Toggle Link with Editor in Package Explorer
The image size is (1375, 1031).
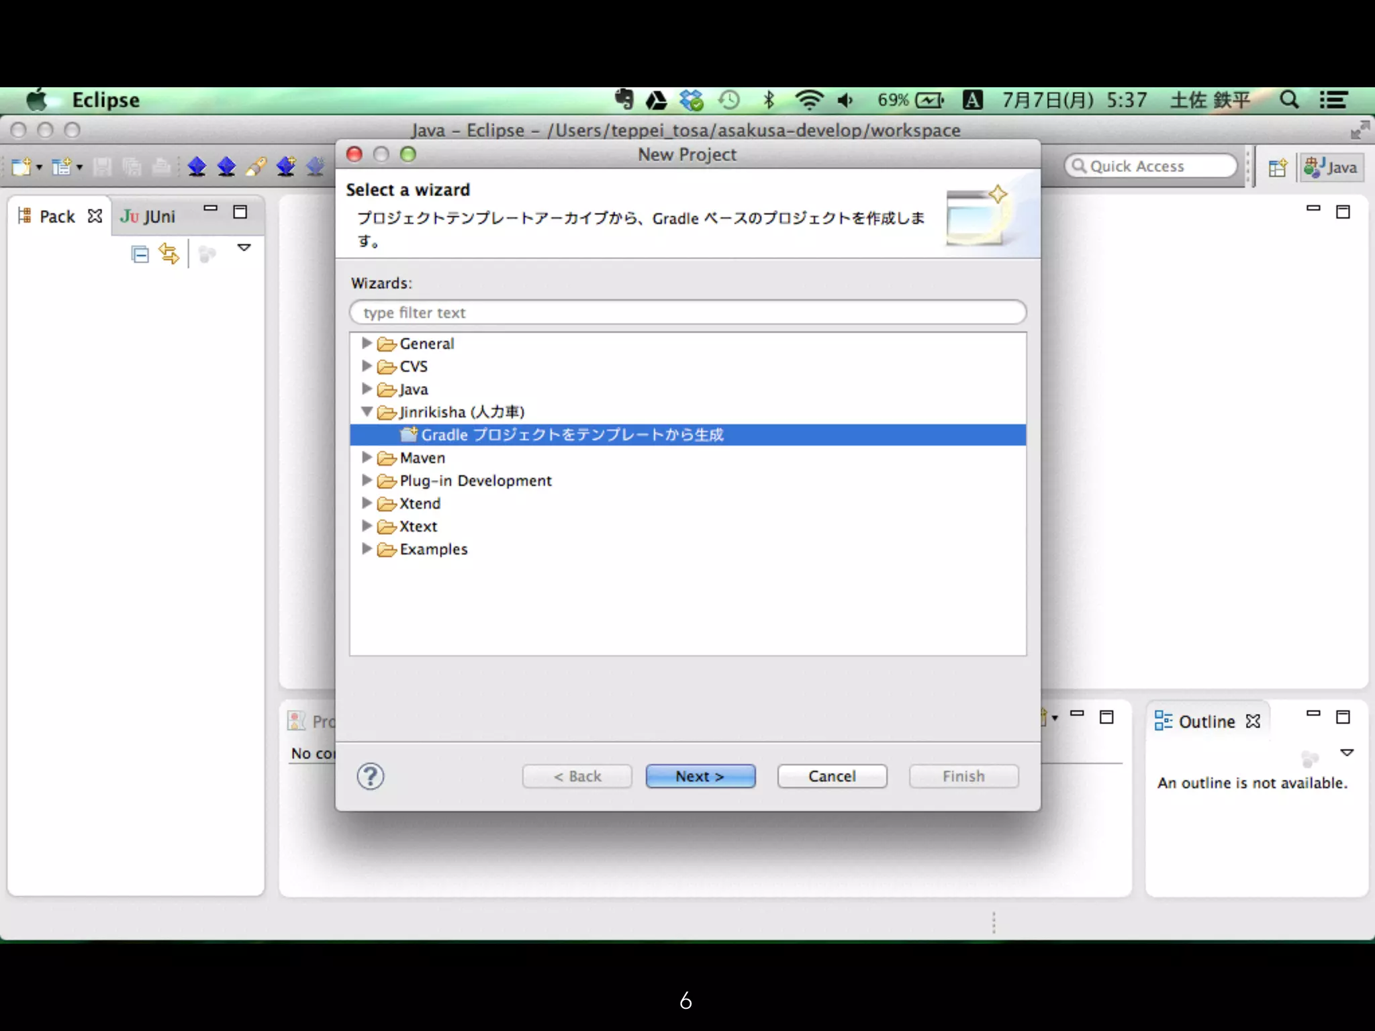click(169, 254)
